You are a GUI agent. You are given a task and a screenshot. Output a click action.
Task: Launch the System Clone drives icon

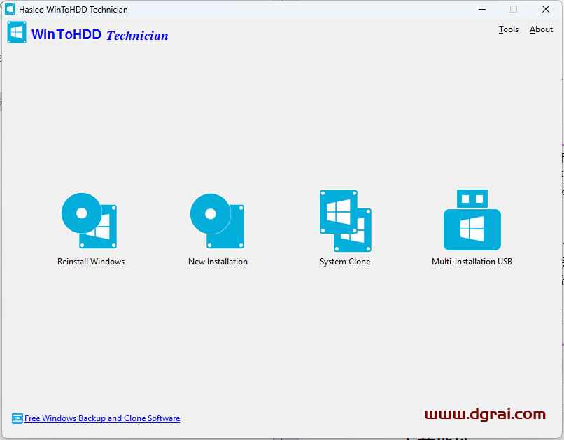345,221
